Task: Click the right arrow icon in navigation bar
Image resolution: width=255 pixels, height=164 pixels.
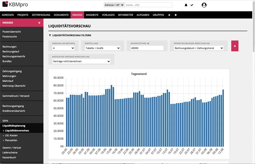Action: click(169, 15)
